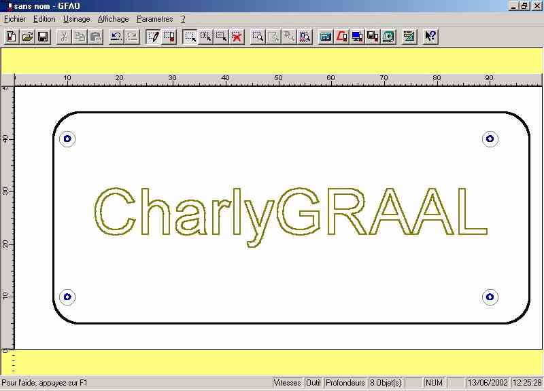The height and width of the screenshot is (391, 544).
Task: Open the Fichier menu
Action: tap(15, 19)
